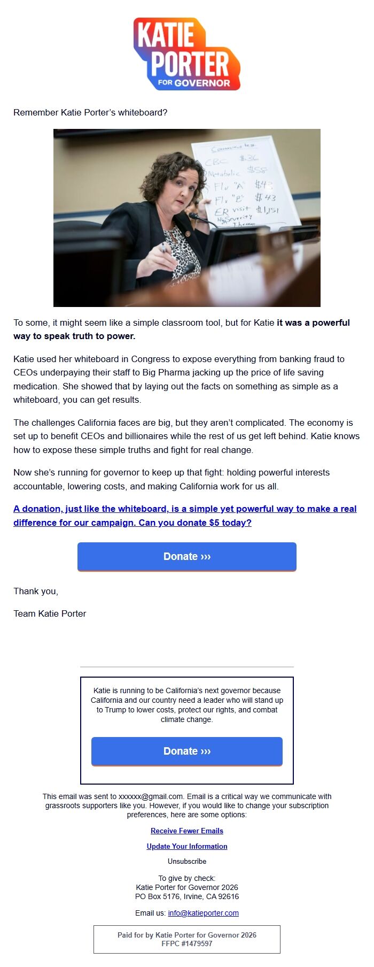The height and width of the screenshot is (967, 374).
Task: Open the Receive Fewer Emails link
Action: [x=187, y=831]
